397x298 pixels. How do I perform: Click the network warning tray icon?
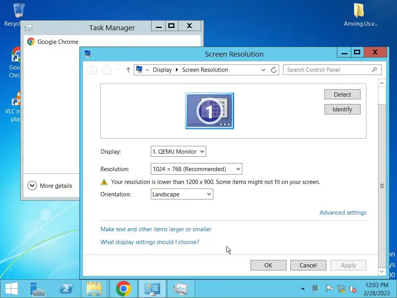tap(341, 288)
